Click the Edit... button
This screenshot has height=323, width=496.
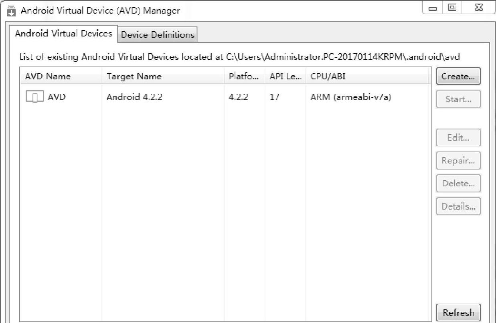click(x=458, y=137)
